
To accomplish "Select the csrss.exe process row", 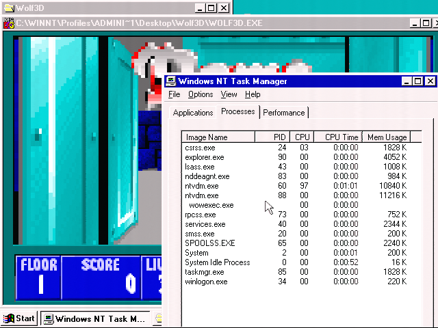I will (x=296, y=148).
